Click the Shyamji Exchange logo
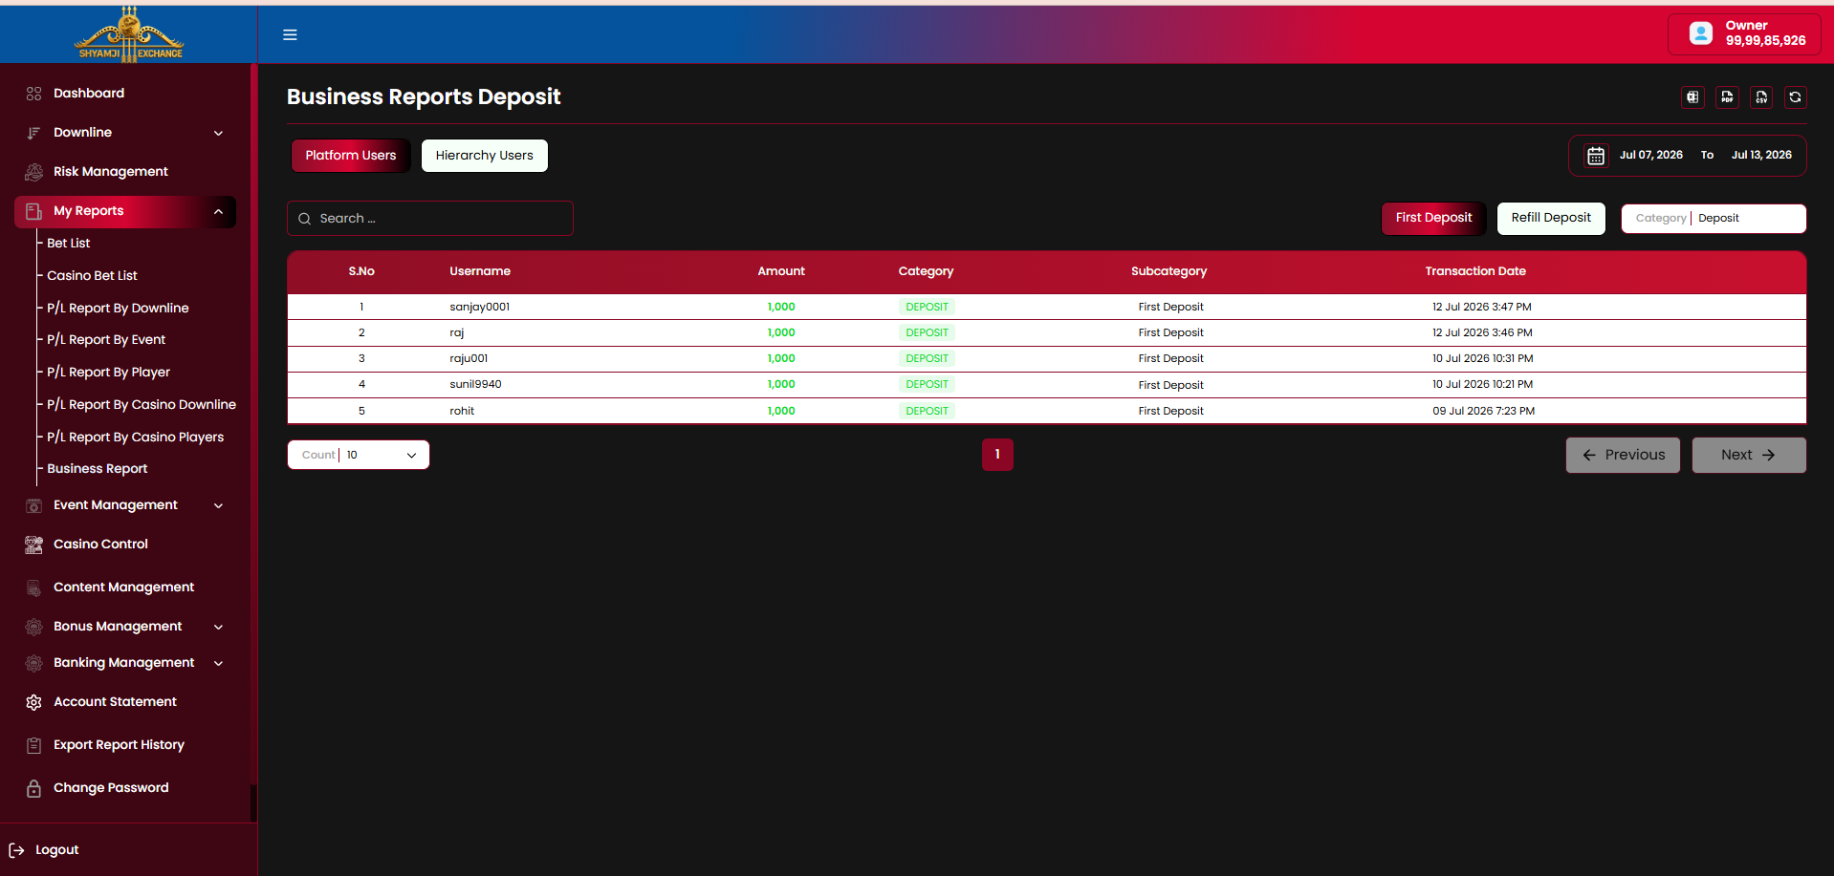The height and width of the screenshot is (876, 1834). click(x=129, y=33)
